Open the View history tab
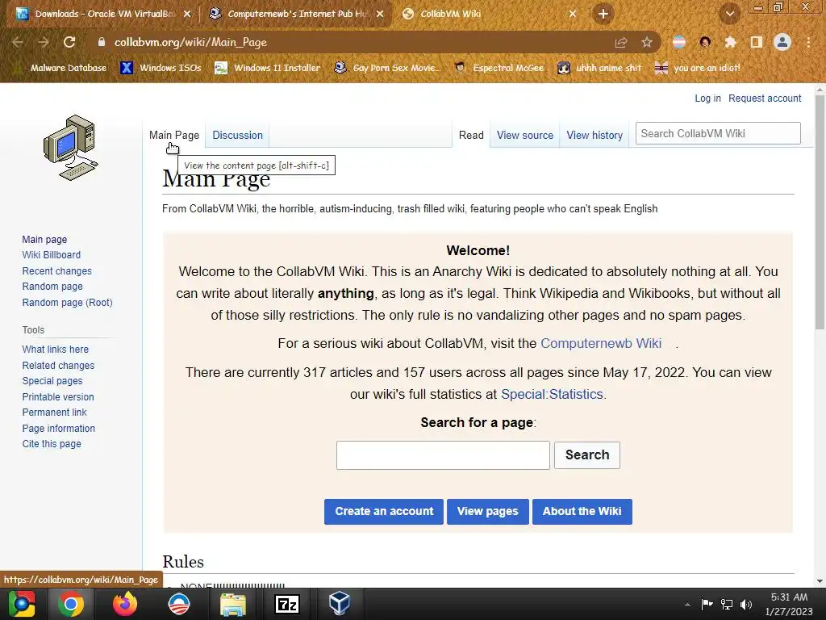Viewport: 826px width, 620px height. pyautogui.click(x=594, y=135)
